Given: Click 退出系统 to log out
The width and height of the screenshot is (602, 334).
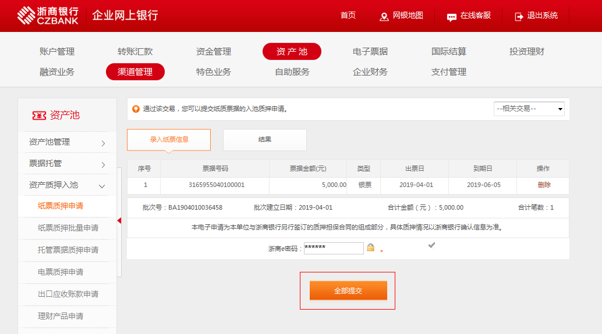Looking at the screenshot, I should coord(542,15).
